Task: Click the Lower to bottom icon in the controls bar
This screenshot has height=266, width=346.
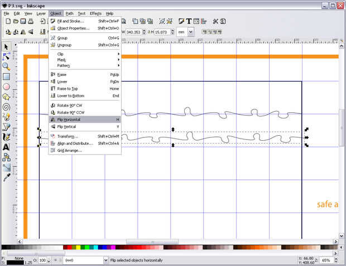Action: [x=42, y=32]
